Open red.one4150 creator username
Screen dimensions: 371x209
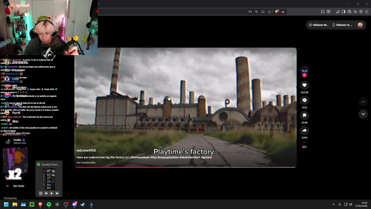tap(86, 150)
